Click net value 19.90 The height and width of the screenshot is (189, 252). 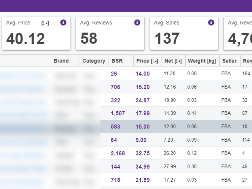[x=170, y=100]
